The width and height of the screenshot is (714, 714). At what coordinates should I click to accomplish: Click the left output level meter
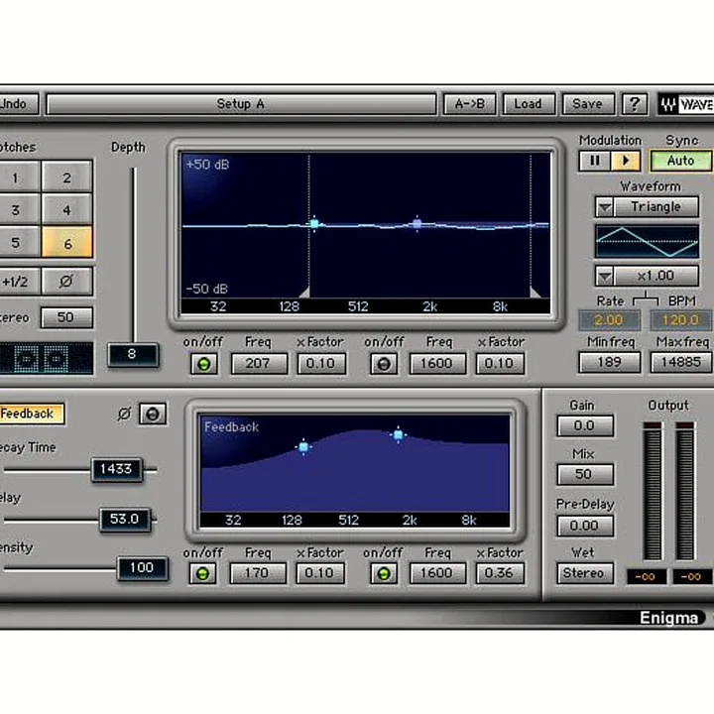point(653,492)
